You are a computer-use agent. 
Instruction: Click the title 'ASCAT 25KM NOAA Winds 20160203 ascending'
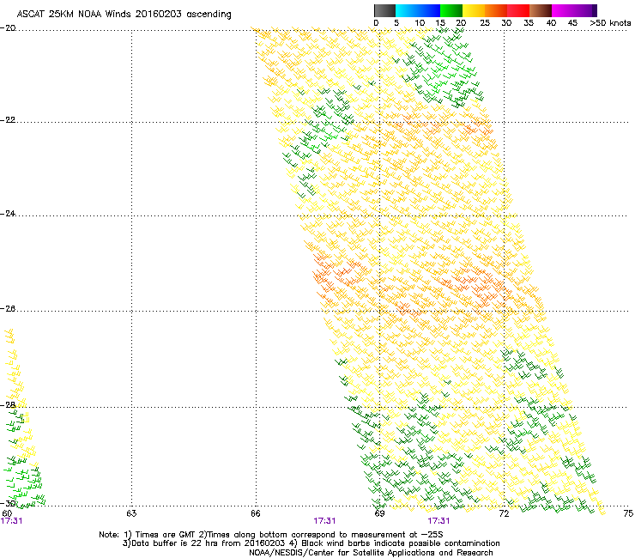pyautogui.click(x=124, y=15)
